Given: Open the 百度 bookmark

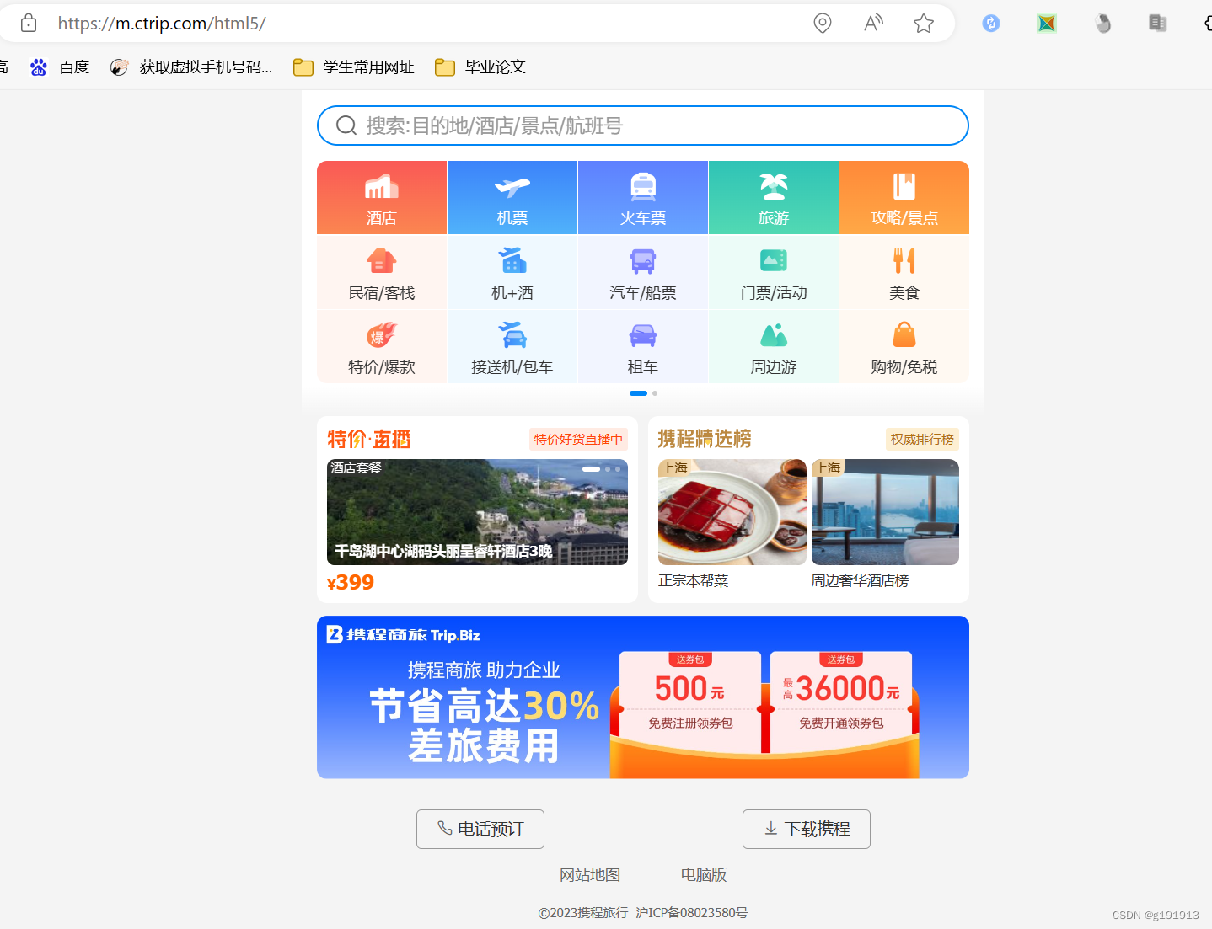Looking at the screenshot, I should pos(60,67).
